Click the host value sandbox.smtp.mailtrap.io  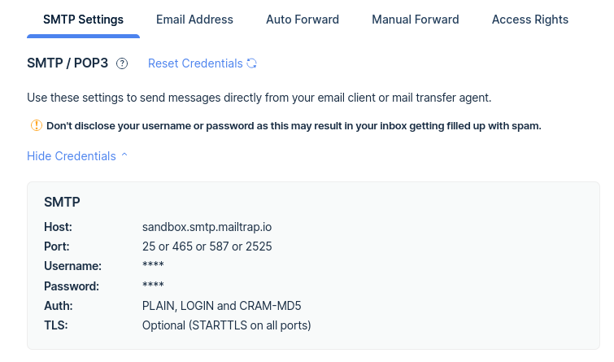(207, 227)
